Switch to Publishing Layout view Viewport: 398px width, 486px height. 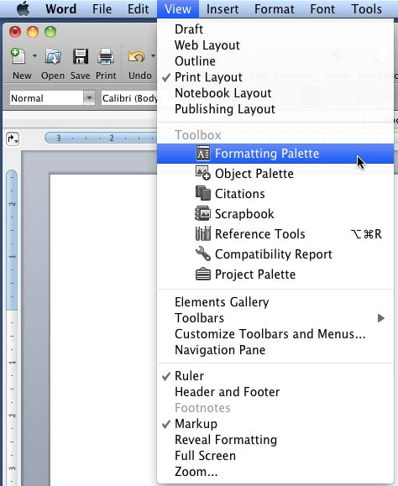click(275, 109)
